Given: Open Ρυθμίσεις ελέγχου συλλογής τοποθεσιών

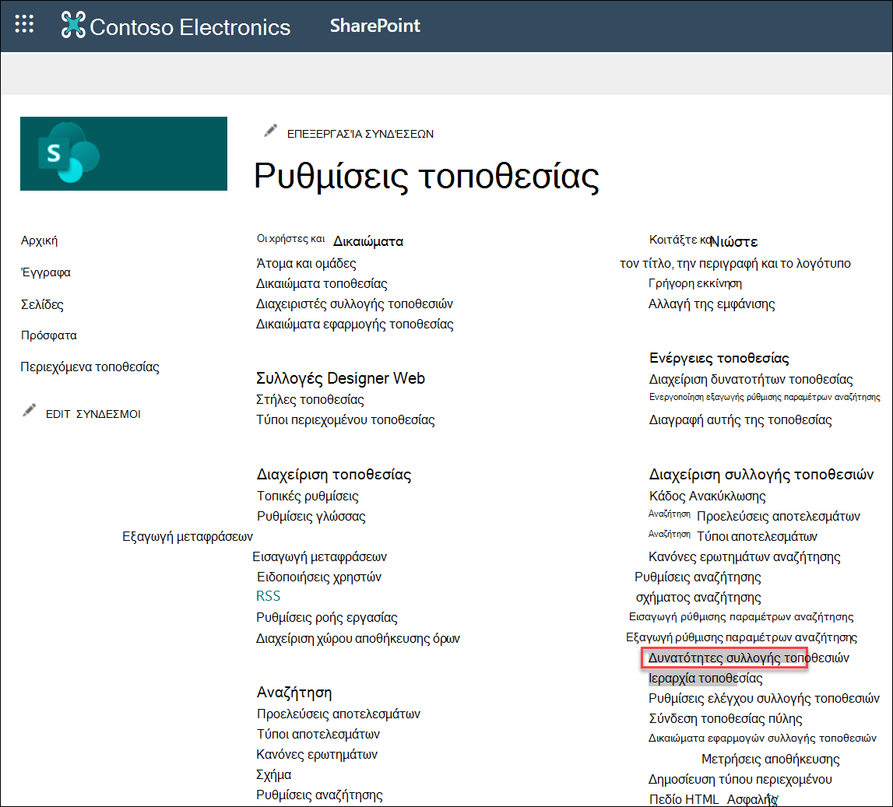Looking at the screenshot, I should (x=765, y=698).
